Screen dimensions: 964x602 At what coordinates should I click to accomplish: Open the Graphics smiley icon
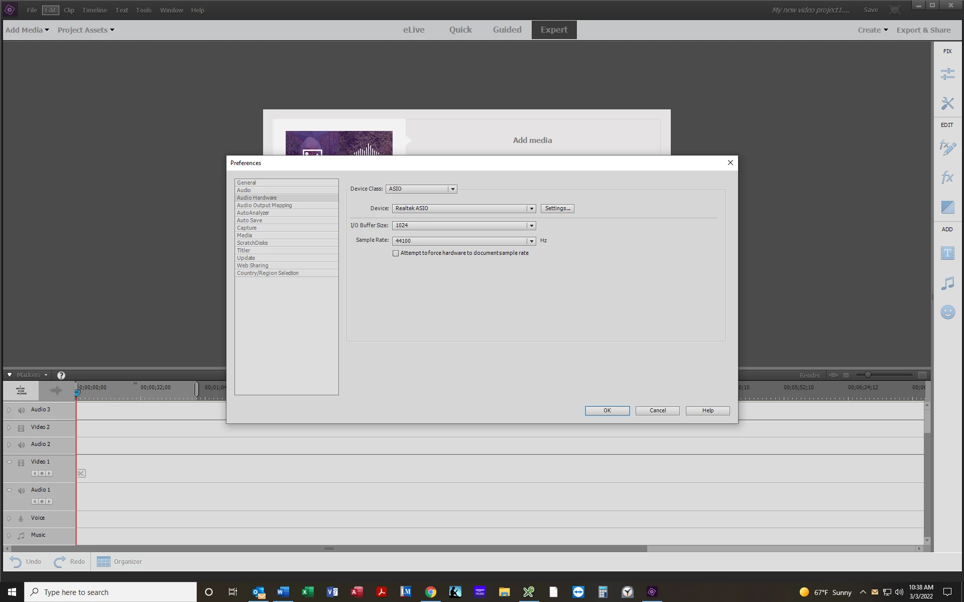(947, 312)
